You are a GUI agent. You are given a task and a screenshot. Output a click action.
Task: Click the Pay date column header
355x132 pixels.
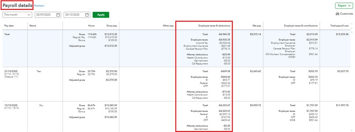tap(9, 26)
